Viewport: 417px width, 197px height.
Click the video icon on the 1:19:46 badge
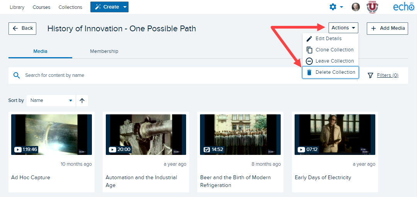(18, 149)
